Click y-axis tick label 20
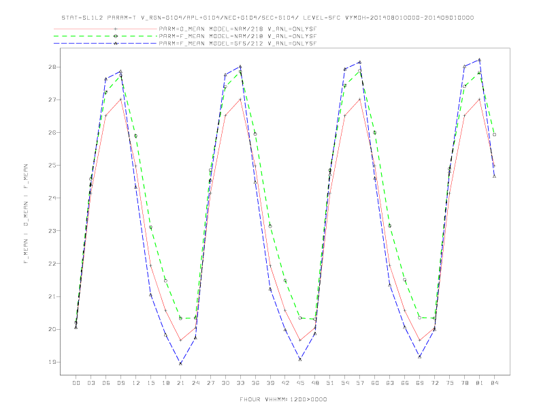This screenshot has width=539, height=417. 52,329
